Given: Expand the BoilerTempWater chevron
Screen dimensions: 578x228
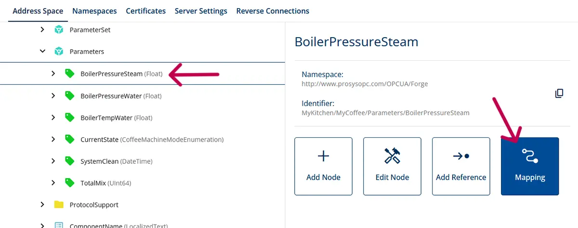Looking at the screenshot, I should tap(53, 117).
